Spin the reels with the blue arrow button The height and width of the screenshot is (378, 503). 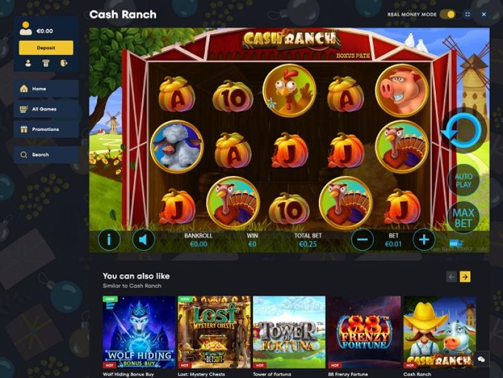click(463, 131)
